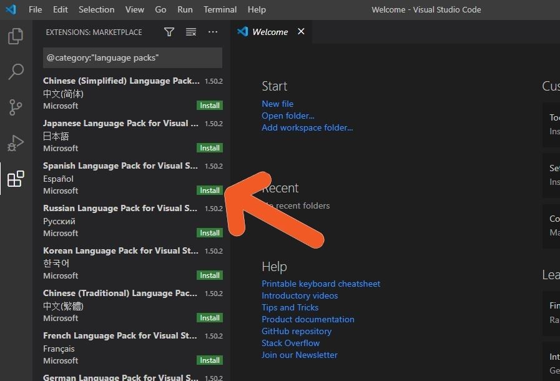
Task: Open the Search view in activity bar
Action: coord(16,71)
